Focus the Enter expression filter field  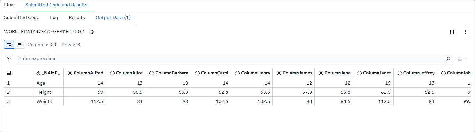tap(230, 59)
